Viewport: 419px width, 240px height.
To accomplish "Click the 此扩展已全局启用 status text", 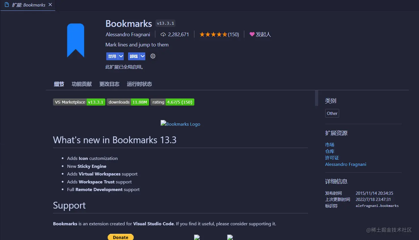I will 125,67.
